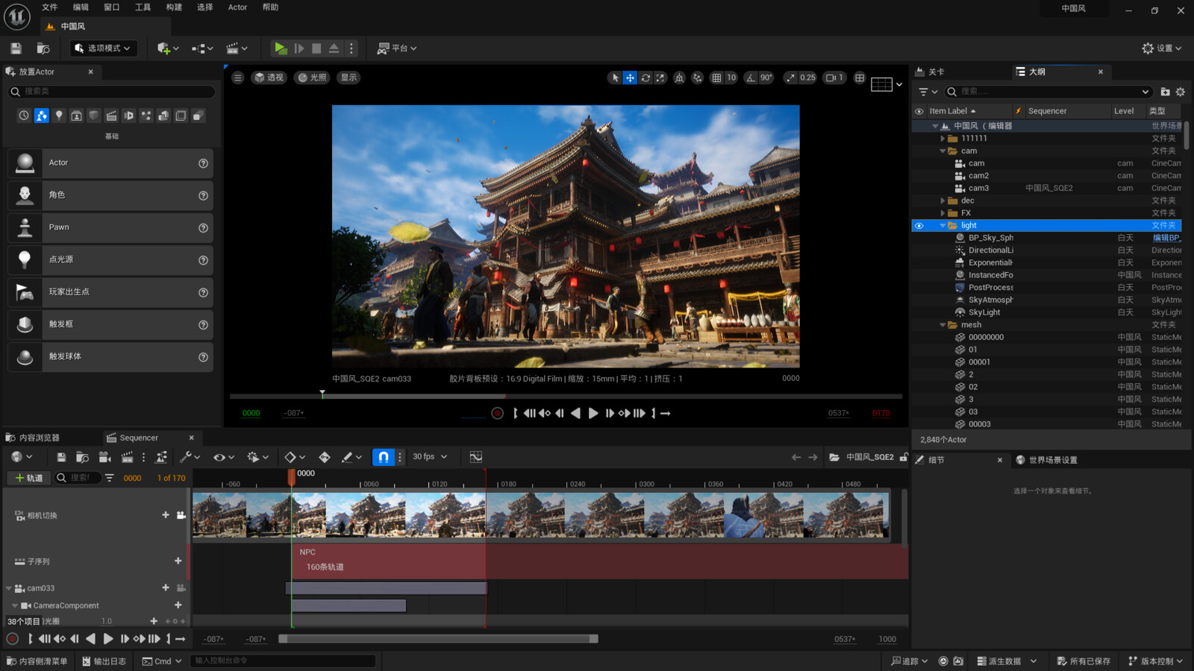Image resolution: width=1194 pixels, height=671 pixels.
Task: Select the Cinematic clapboard category in Place Actors
Action: 111,116
